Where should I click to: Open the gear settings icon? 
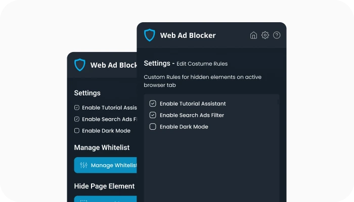[x=265, y=35]
